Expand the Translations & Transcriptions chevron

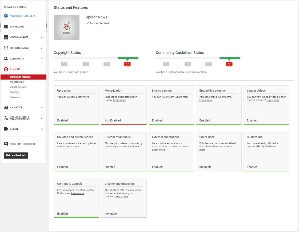pyautogui.click(x=42, y=118)
